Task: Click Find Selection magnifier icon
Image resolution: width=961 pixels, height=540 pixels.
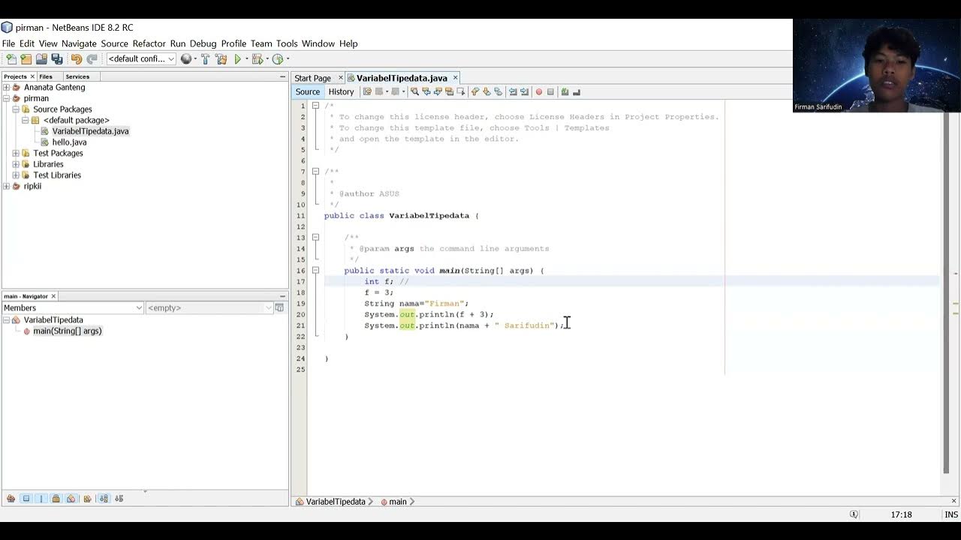Action: pos(414,91)
